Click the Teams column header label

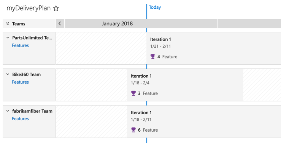(x=19, y=24)
